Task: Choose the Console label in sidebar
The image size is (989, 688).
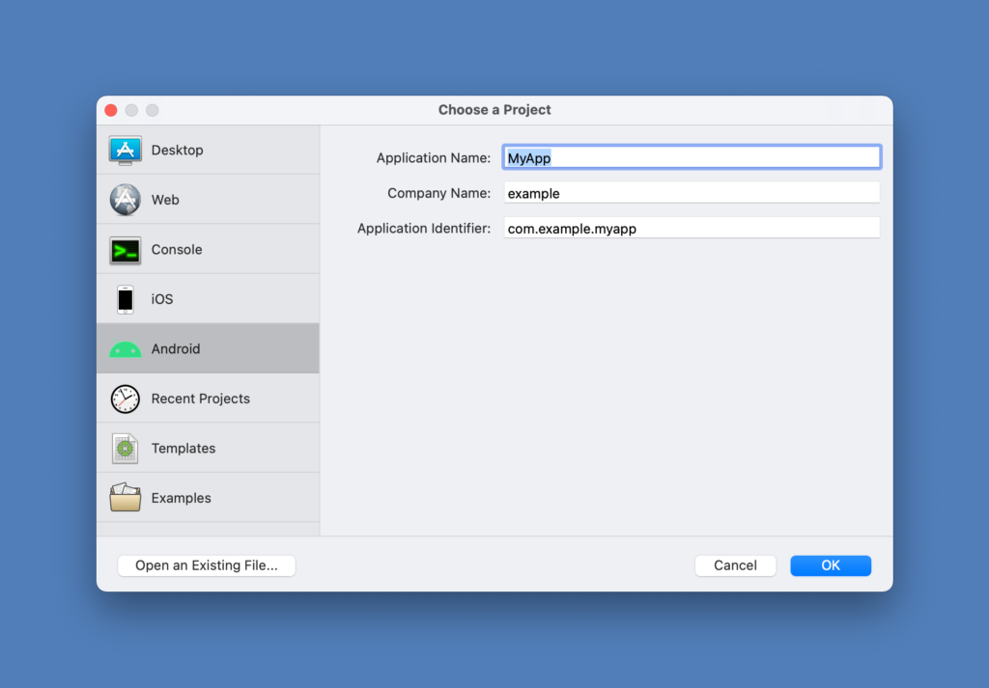Action: [177, 250]
